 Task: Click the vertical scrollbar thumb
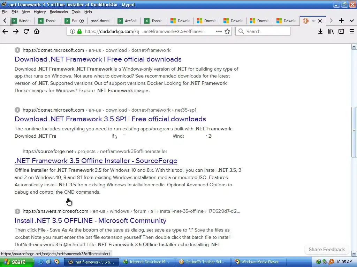354,132
